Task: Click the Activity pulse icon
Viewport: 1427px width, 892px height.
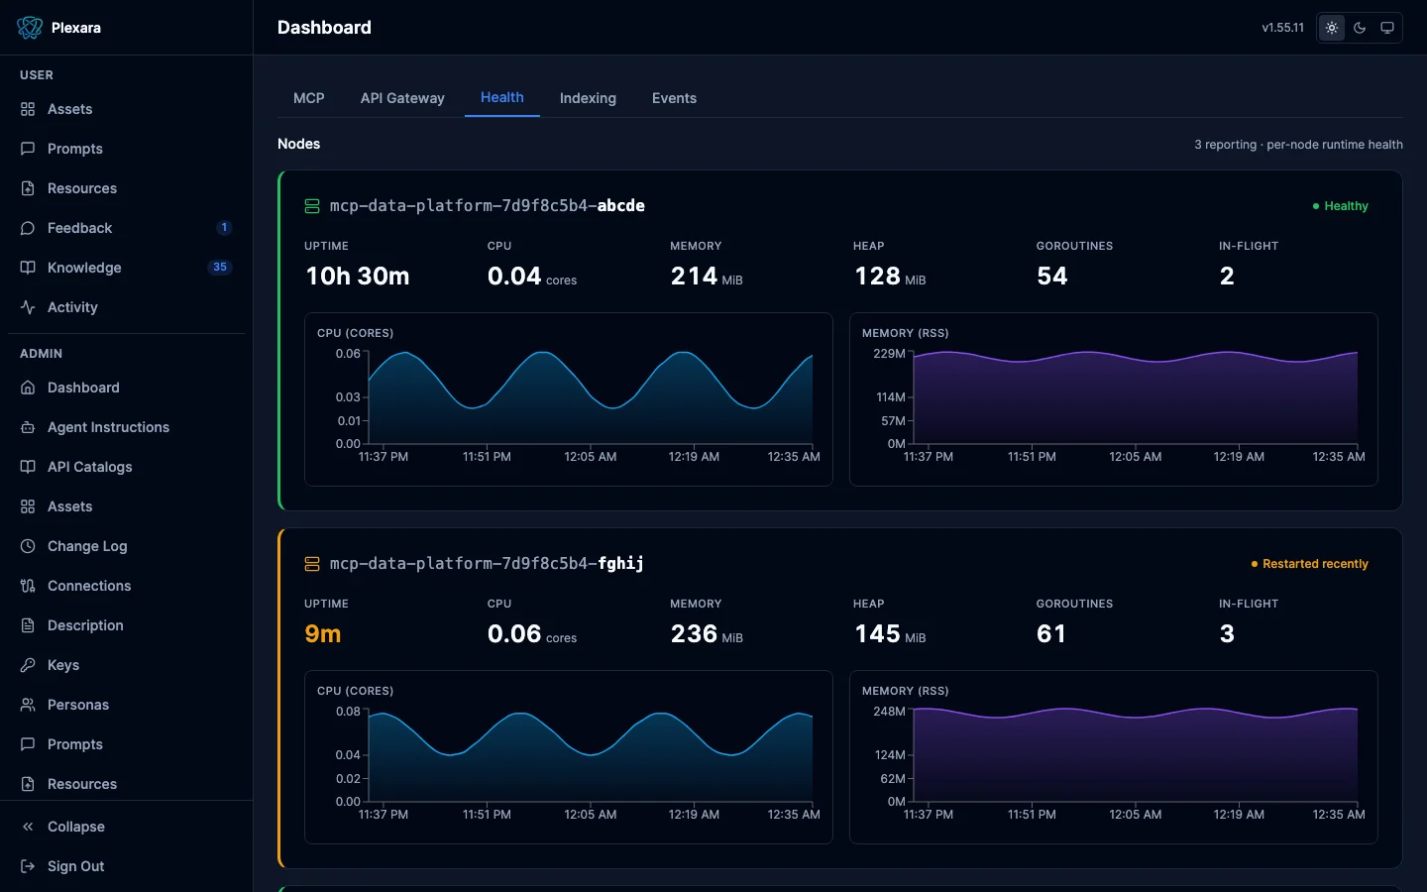Action: point(28,307)
